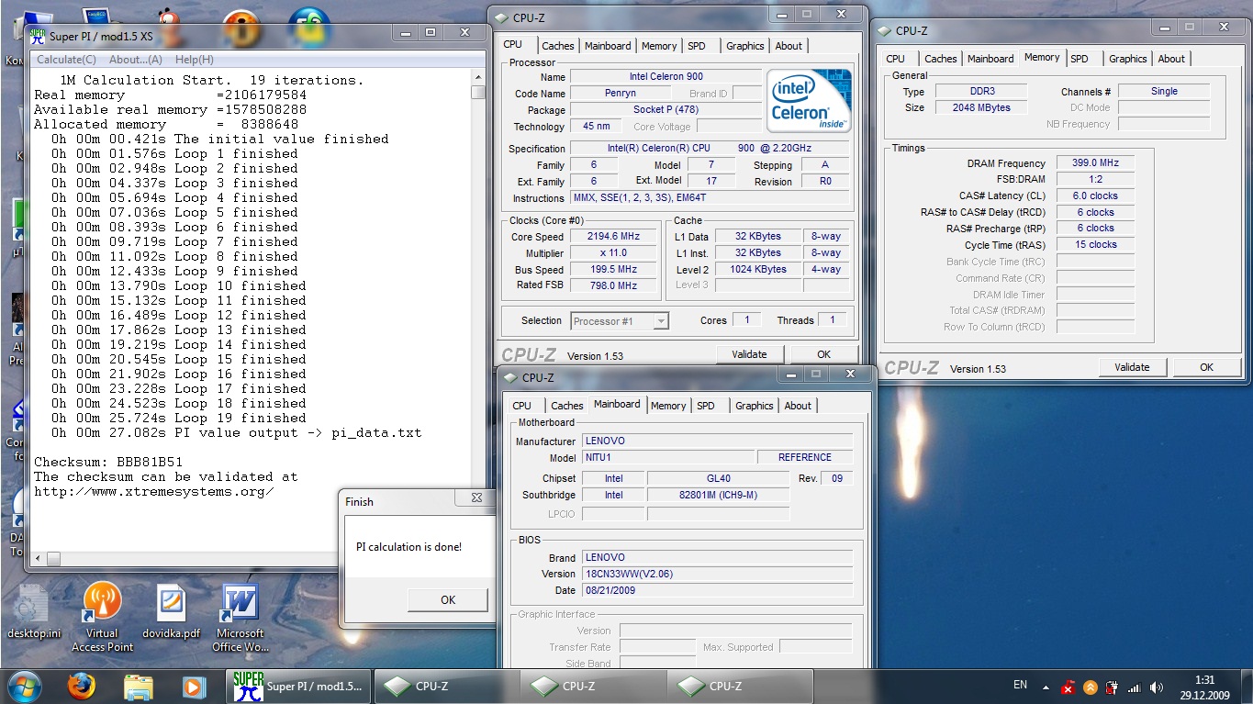Viewport: 1253px width, 704px height.
Task: Click OK in the Finish dialog
Action: pos(447,599)
